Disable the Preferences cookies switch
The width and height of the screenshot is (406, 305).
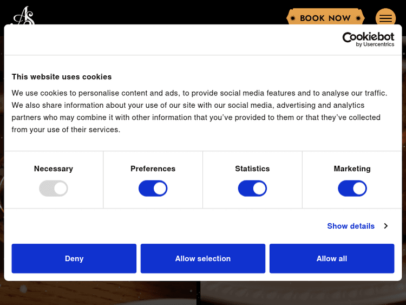point(153,189)
